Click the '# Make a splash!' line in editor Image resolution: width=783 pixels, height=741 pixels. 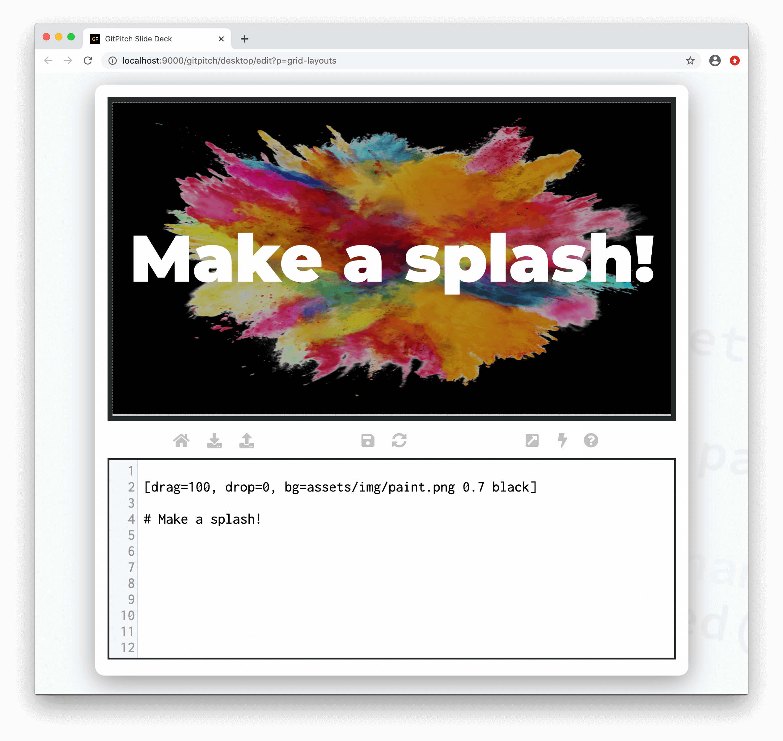[202, 519]
